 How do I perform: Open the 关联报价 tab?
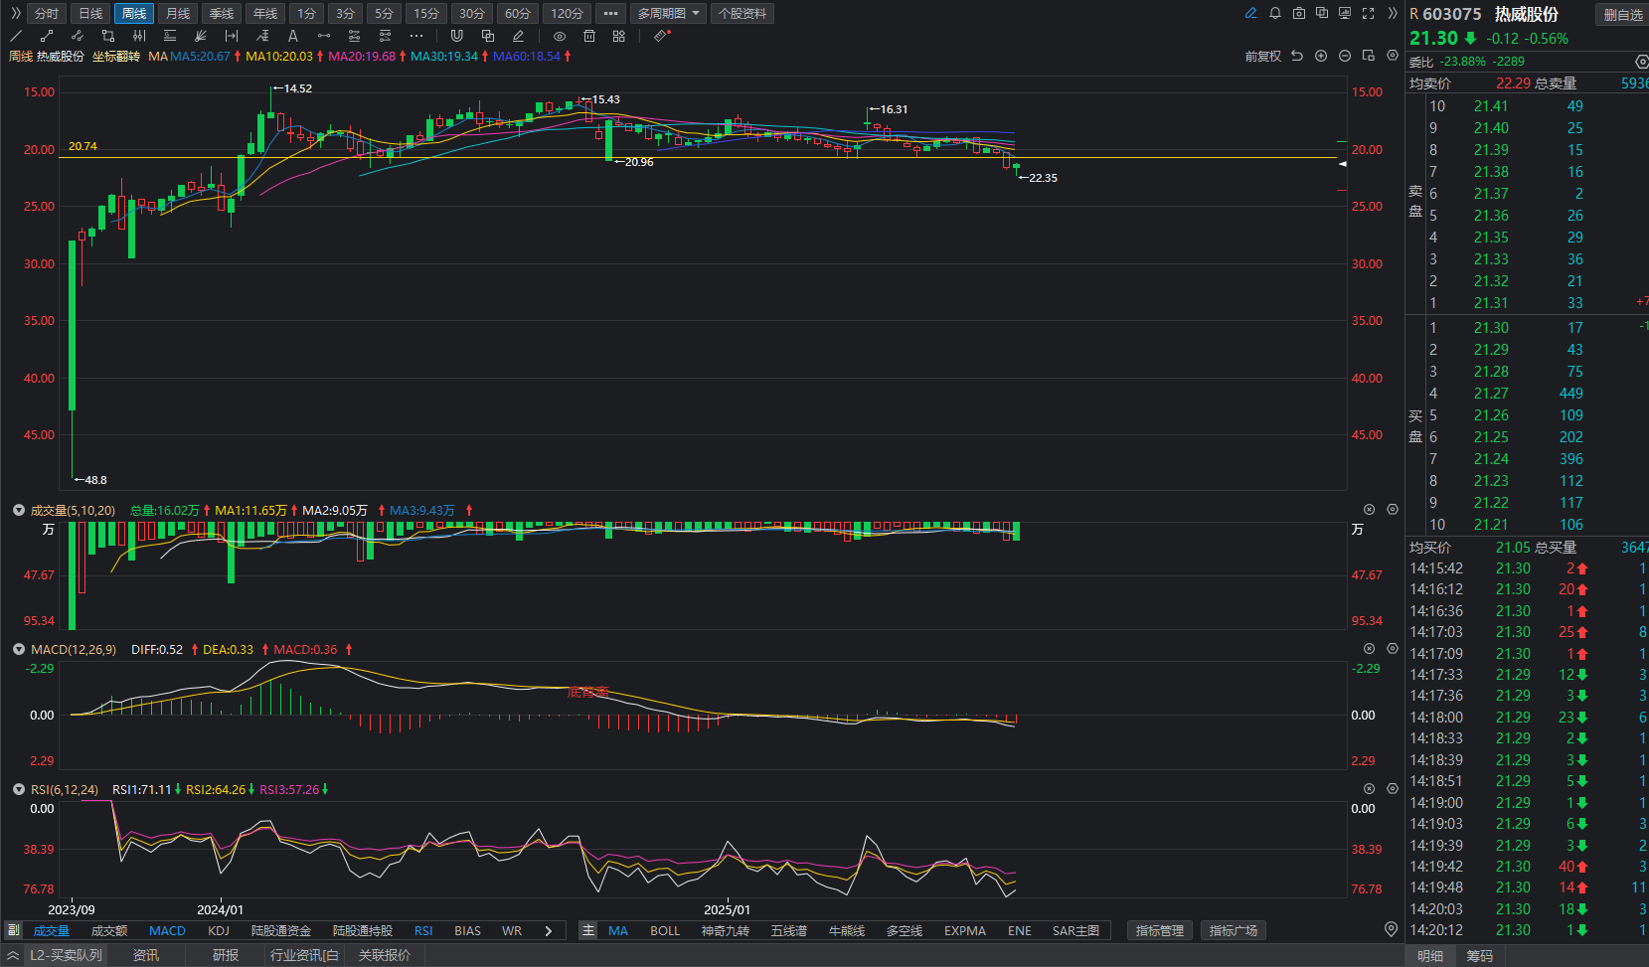pos(384,955)
